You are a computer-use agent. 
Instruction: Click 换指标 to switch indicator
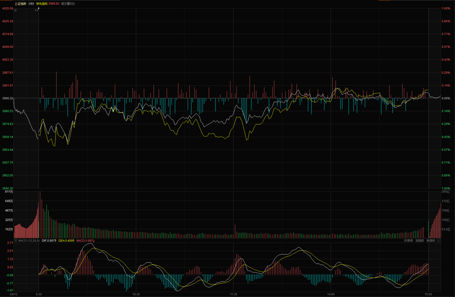(431, 241)
